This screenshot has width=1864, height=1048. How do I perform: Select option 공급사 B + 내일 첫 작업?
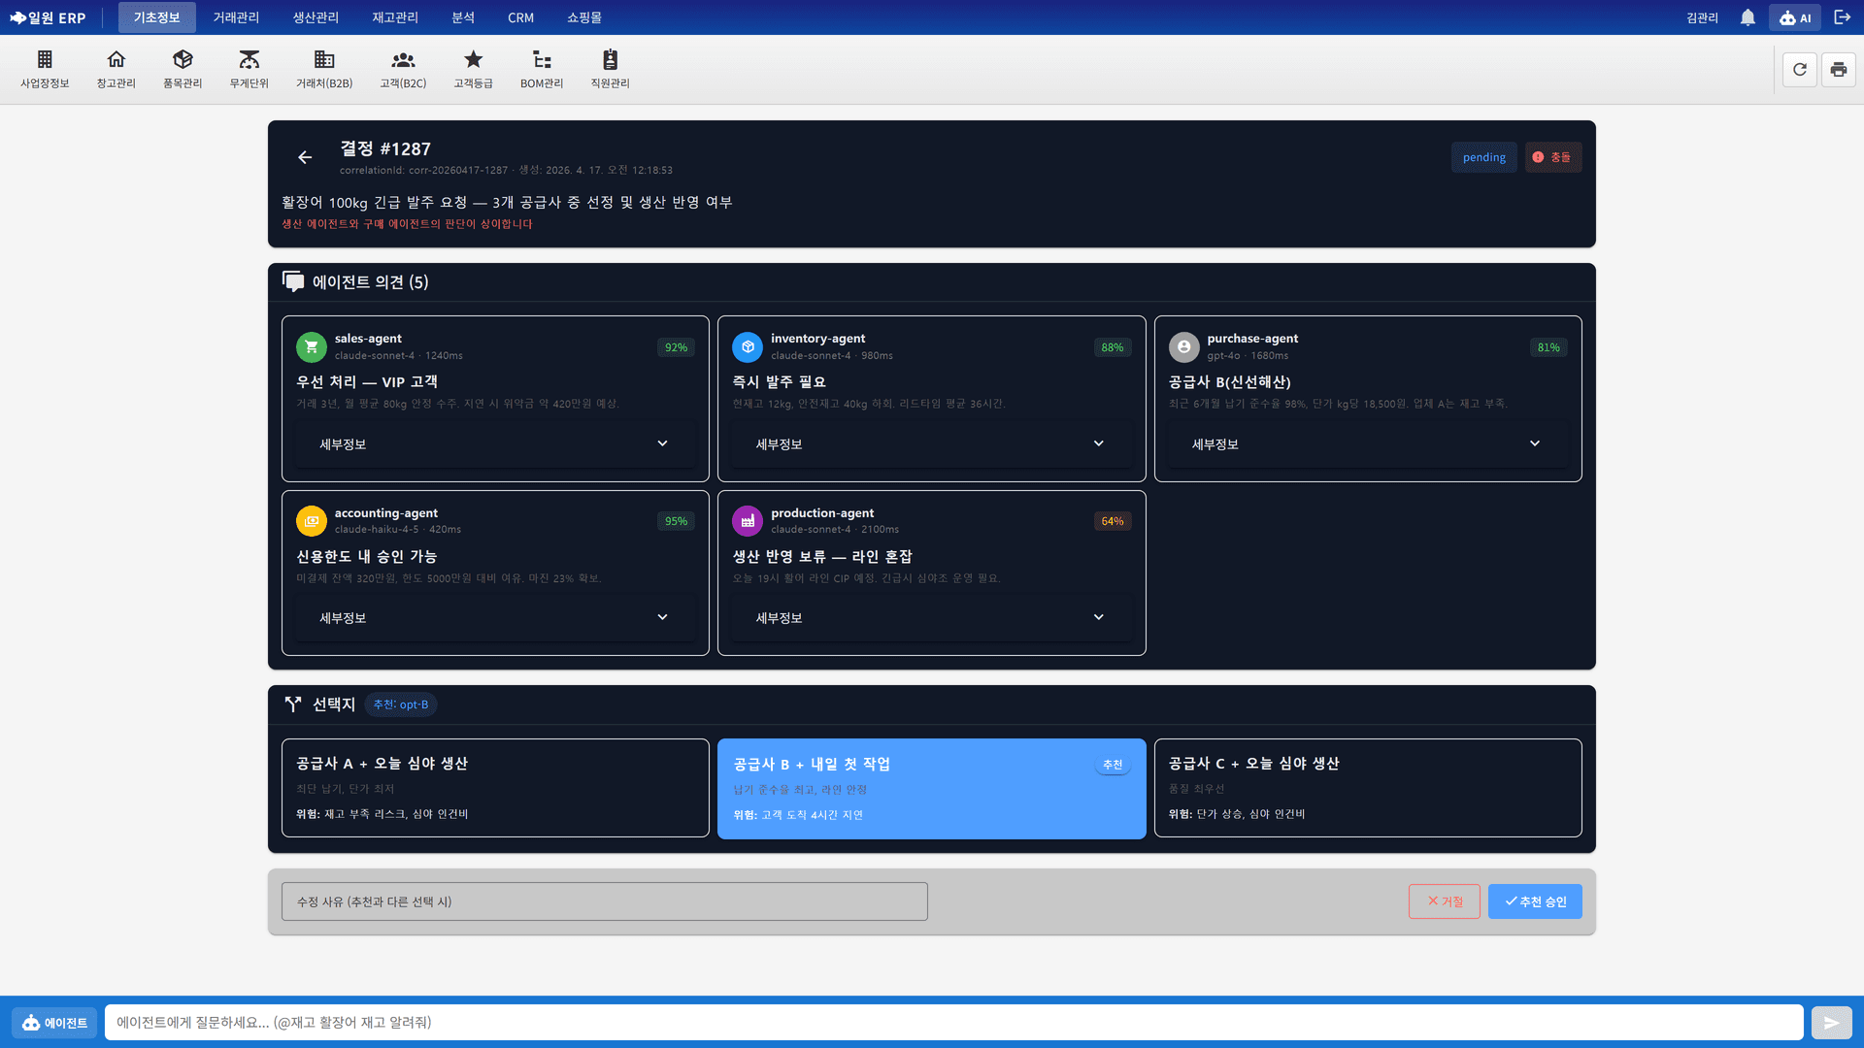(x=931, y=788)
